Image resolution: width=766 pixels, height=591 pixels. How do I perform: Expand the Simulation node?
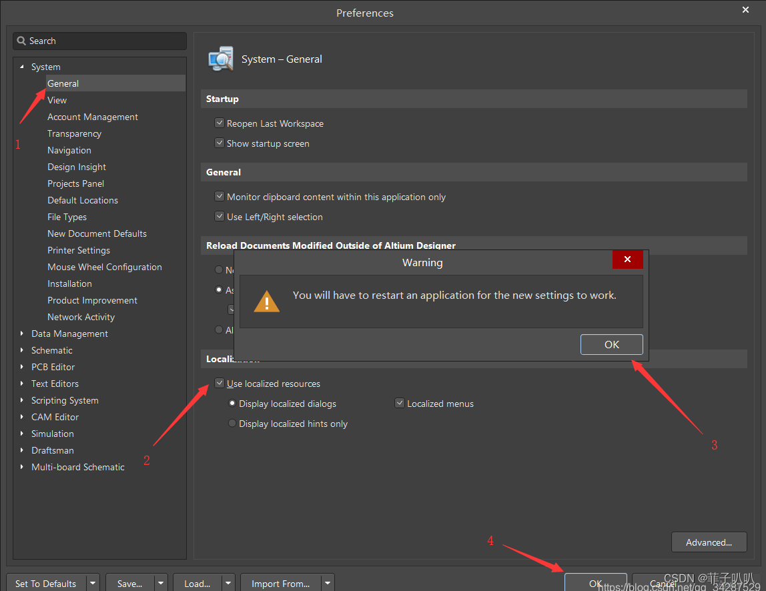pos(21,434)
